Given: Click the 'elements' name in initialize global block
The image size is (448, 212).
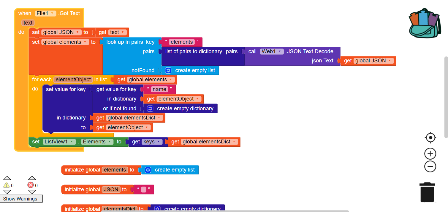Looking at the screenshot, I should click(x=115, y=170).
